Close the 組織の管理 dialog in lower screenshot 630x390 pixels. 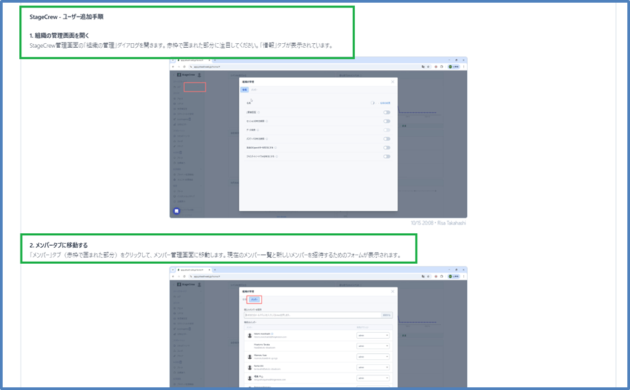tap(393, 291)
